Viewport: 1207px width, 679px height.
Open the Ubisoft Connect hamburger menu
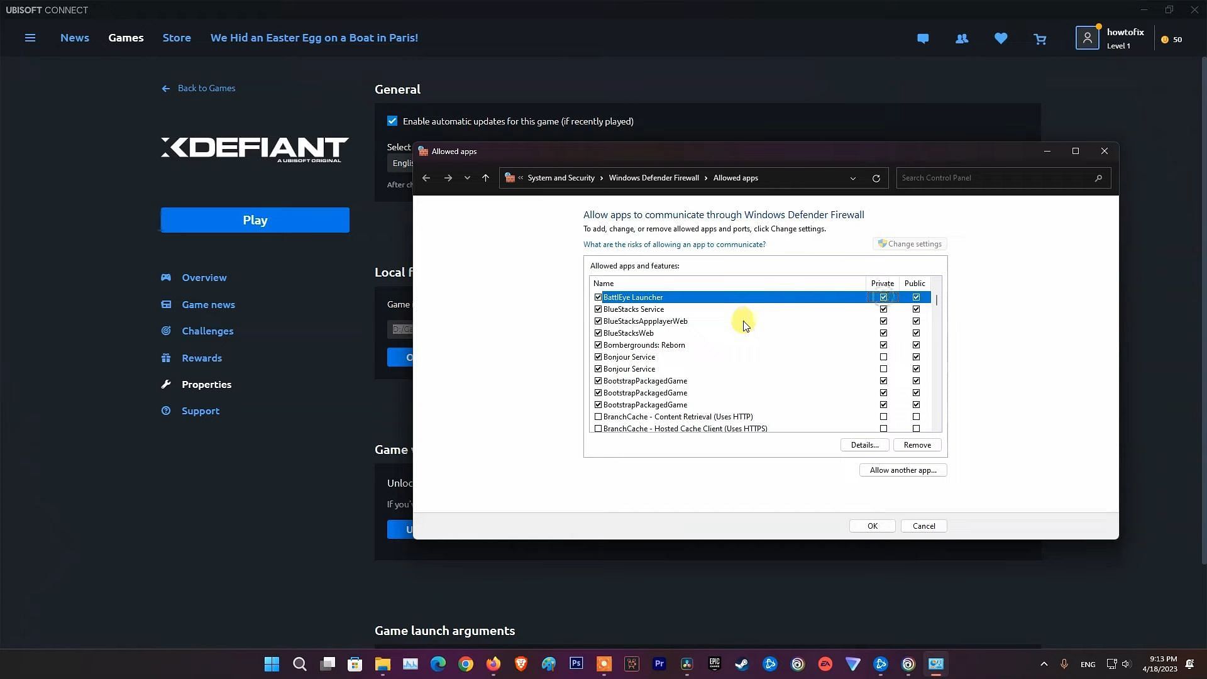tap(30, 38)
